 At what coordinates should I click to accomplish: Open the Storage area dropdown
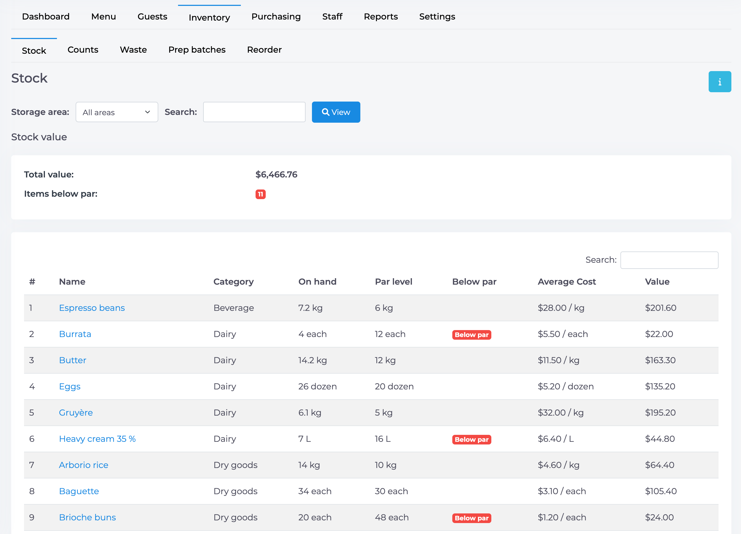[x=117, y=112]
